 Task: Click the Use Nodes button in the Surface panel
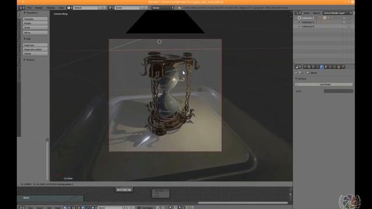(x=325, y=85)
